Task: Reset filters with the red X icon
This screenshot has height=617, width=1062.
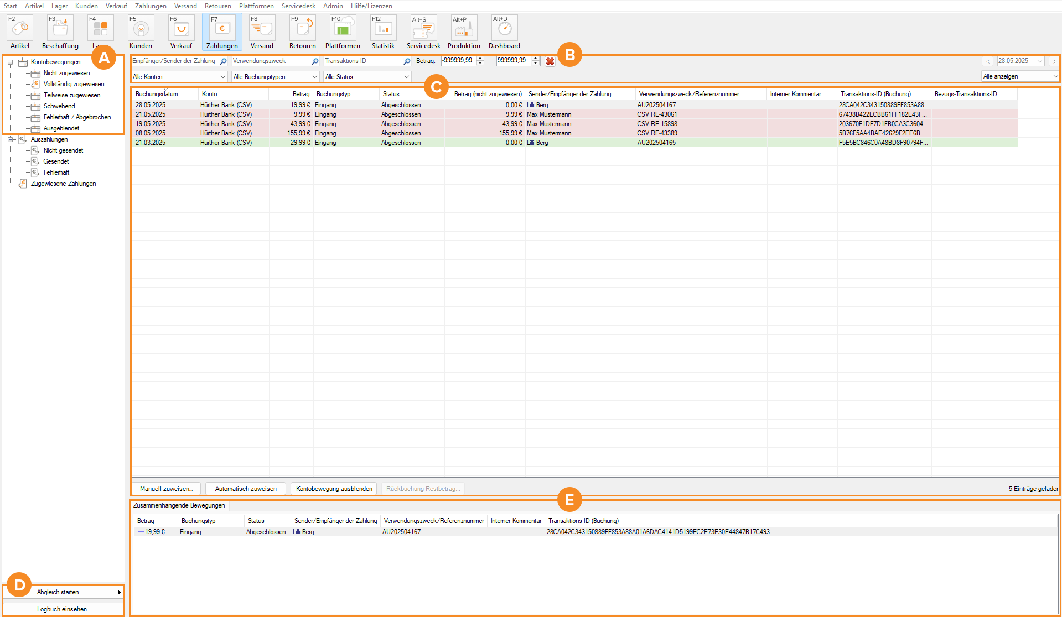Action: [550, 61]
